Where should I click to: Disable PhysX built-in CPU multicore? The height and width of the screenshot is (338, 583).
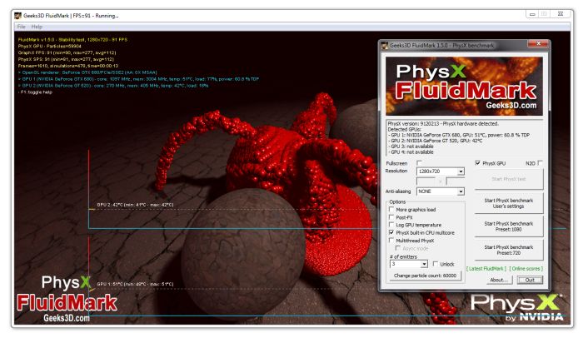click(x=391, y=232)
